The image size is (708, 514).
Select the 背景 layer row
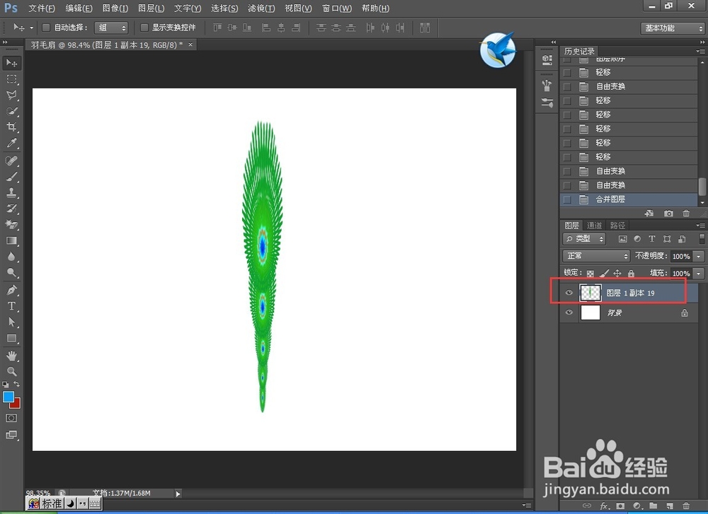629,313
